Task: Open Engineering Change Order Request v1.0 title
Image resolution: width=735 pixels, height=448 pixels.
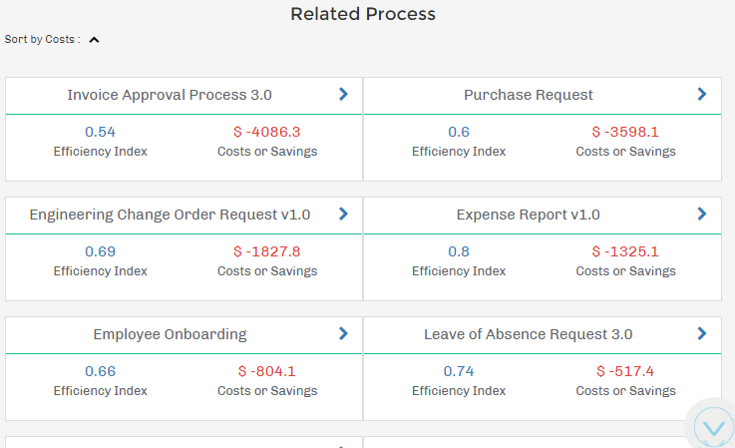Action: 170,215
